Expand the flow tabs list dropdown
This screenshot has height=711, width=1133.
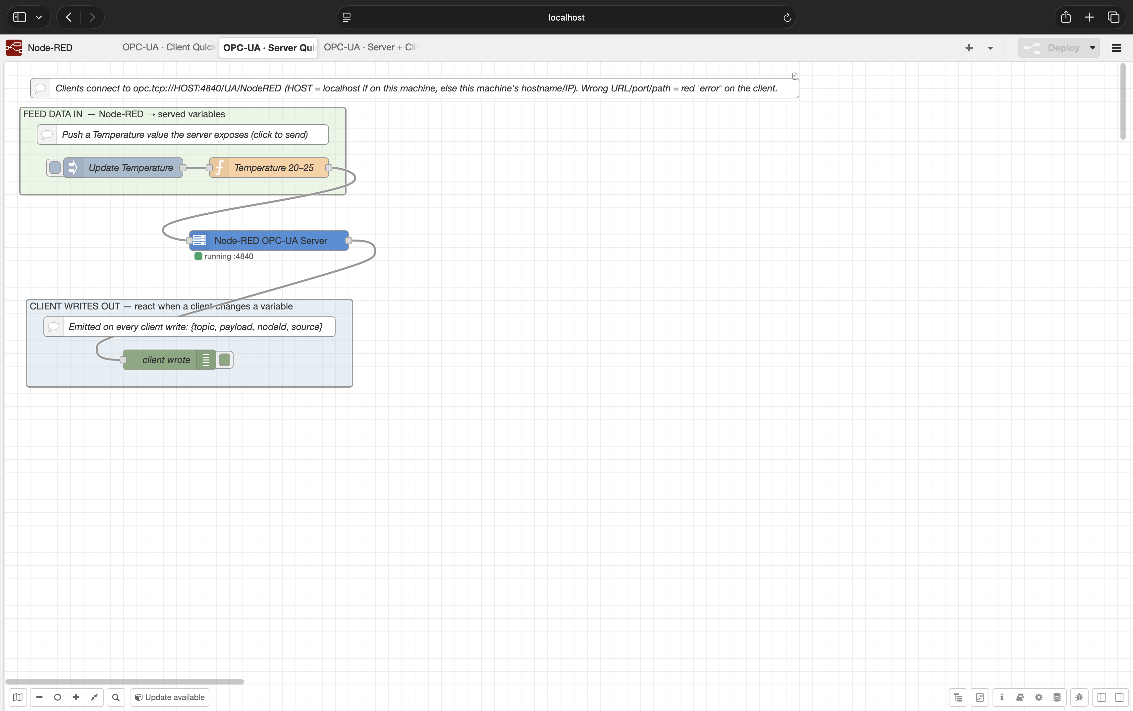tap(990, 47)
